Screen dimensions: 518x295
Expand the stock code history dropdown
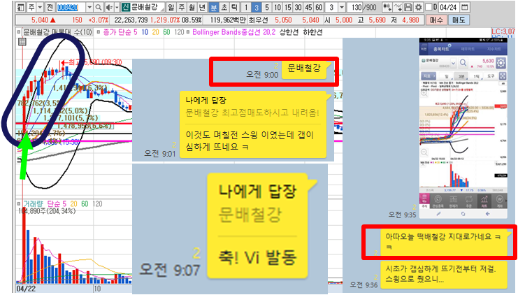pos(89,7)
